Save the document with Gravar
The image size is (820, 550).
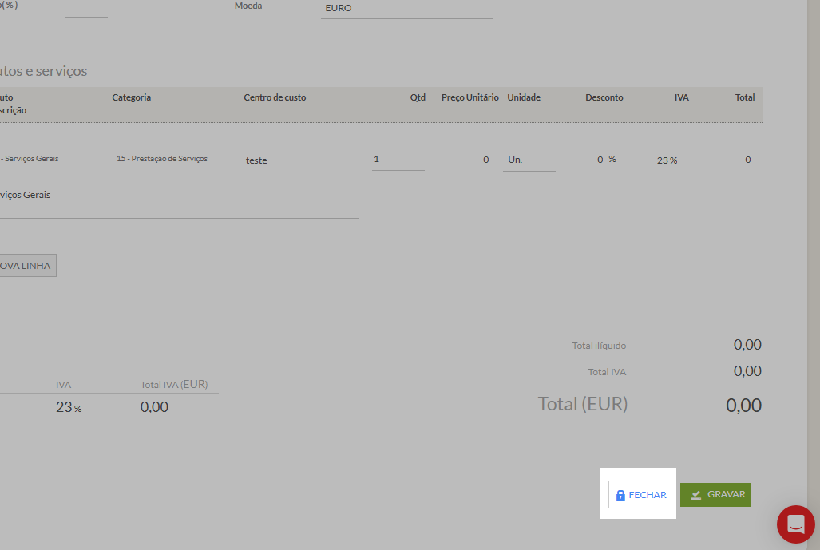tap(715, 495)
